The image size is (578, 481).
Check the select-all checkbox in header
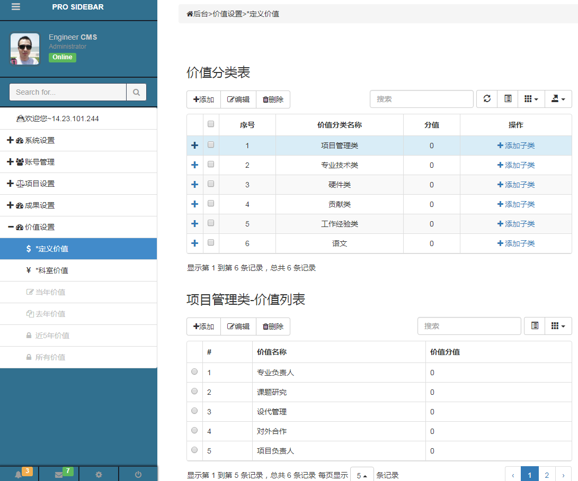pyautogui.click(x=211, y=124)
